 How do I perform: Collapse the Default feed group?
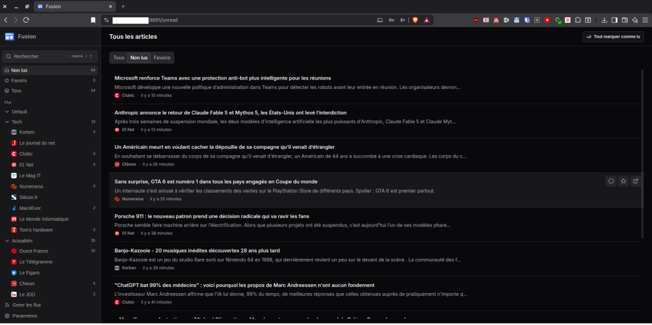(7, 112)
